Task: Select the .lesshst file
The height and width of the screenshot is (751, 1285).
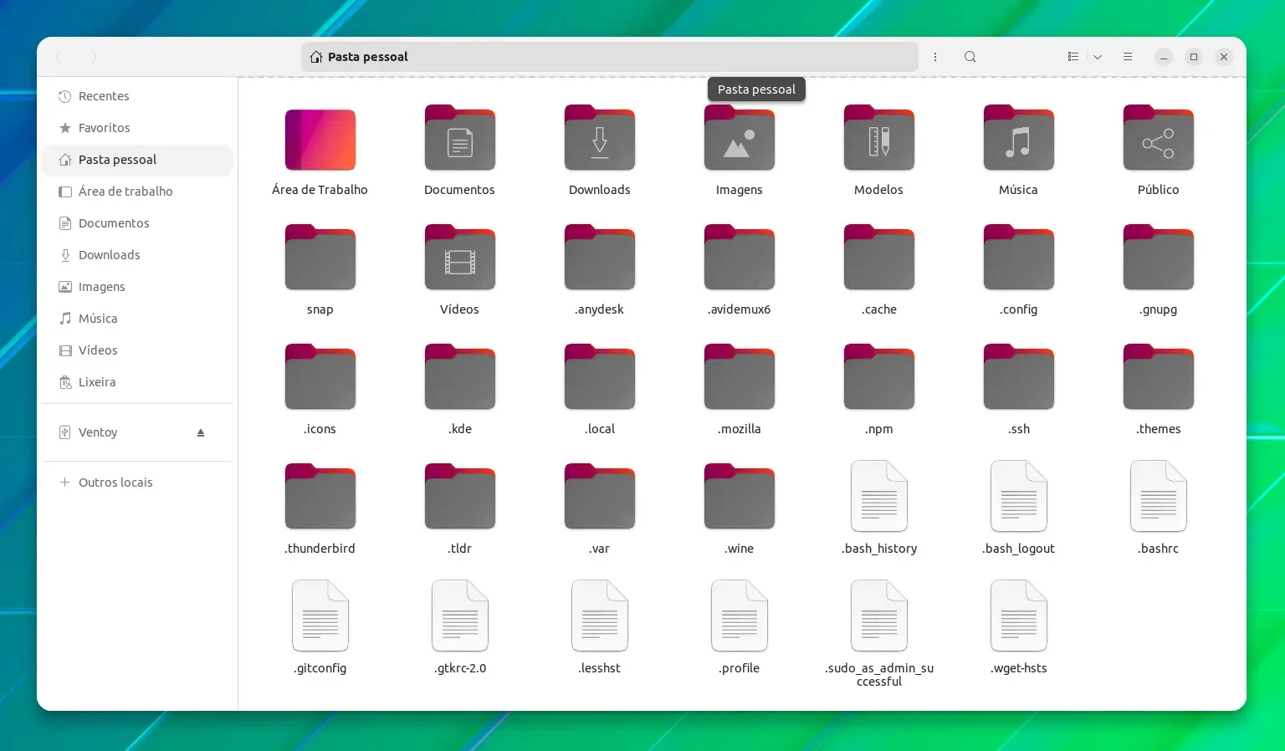Action: coord(600,616)
